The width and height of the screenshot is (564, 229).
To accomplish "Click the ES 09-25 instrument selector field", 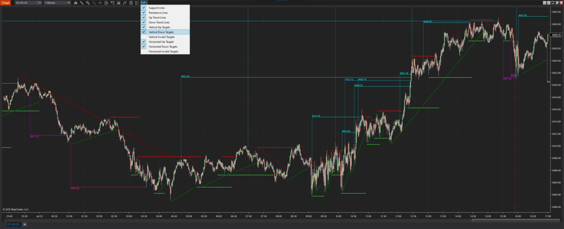I will pos(26,2).
